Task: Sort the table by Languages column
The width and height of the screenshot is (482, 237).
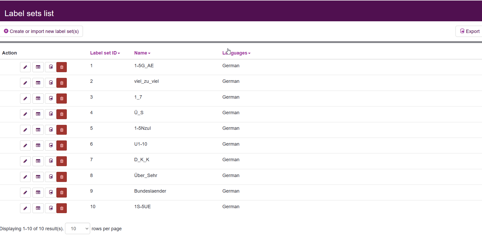Action: 236,53
